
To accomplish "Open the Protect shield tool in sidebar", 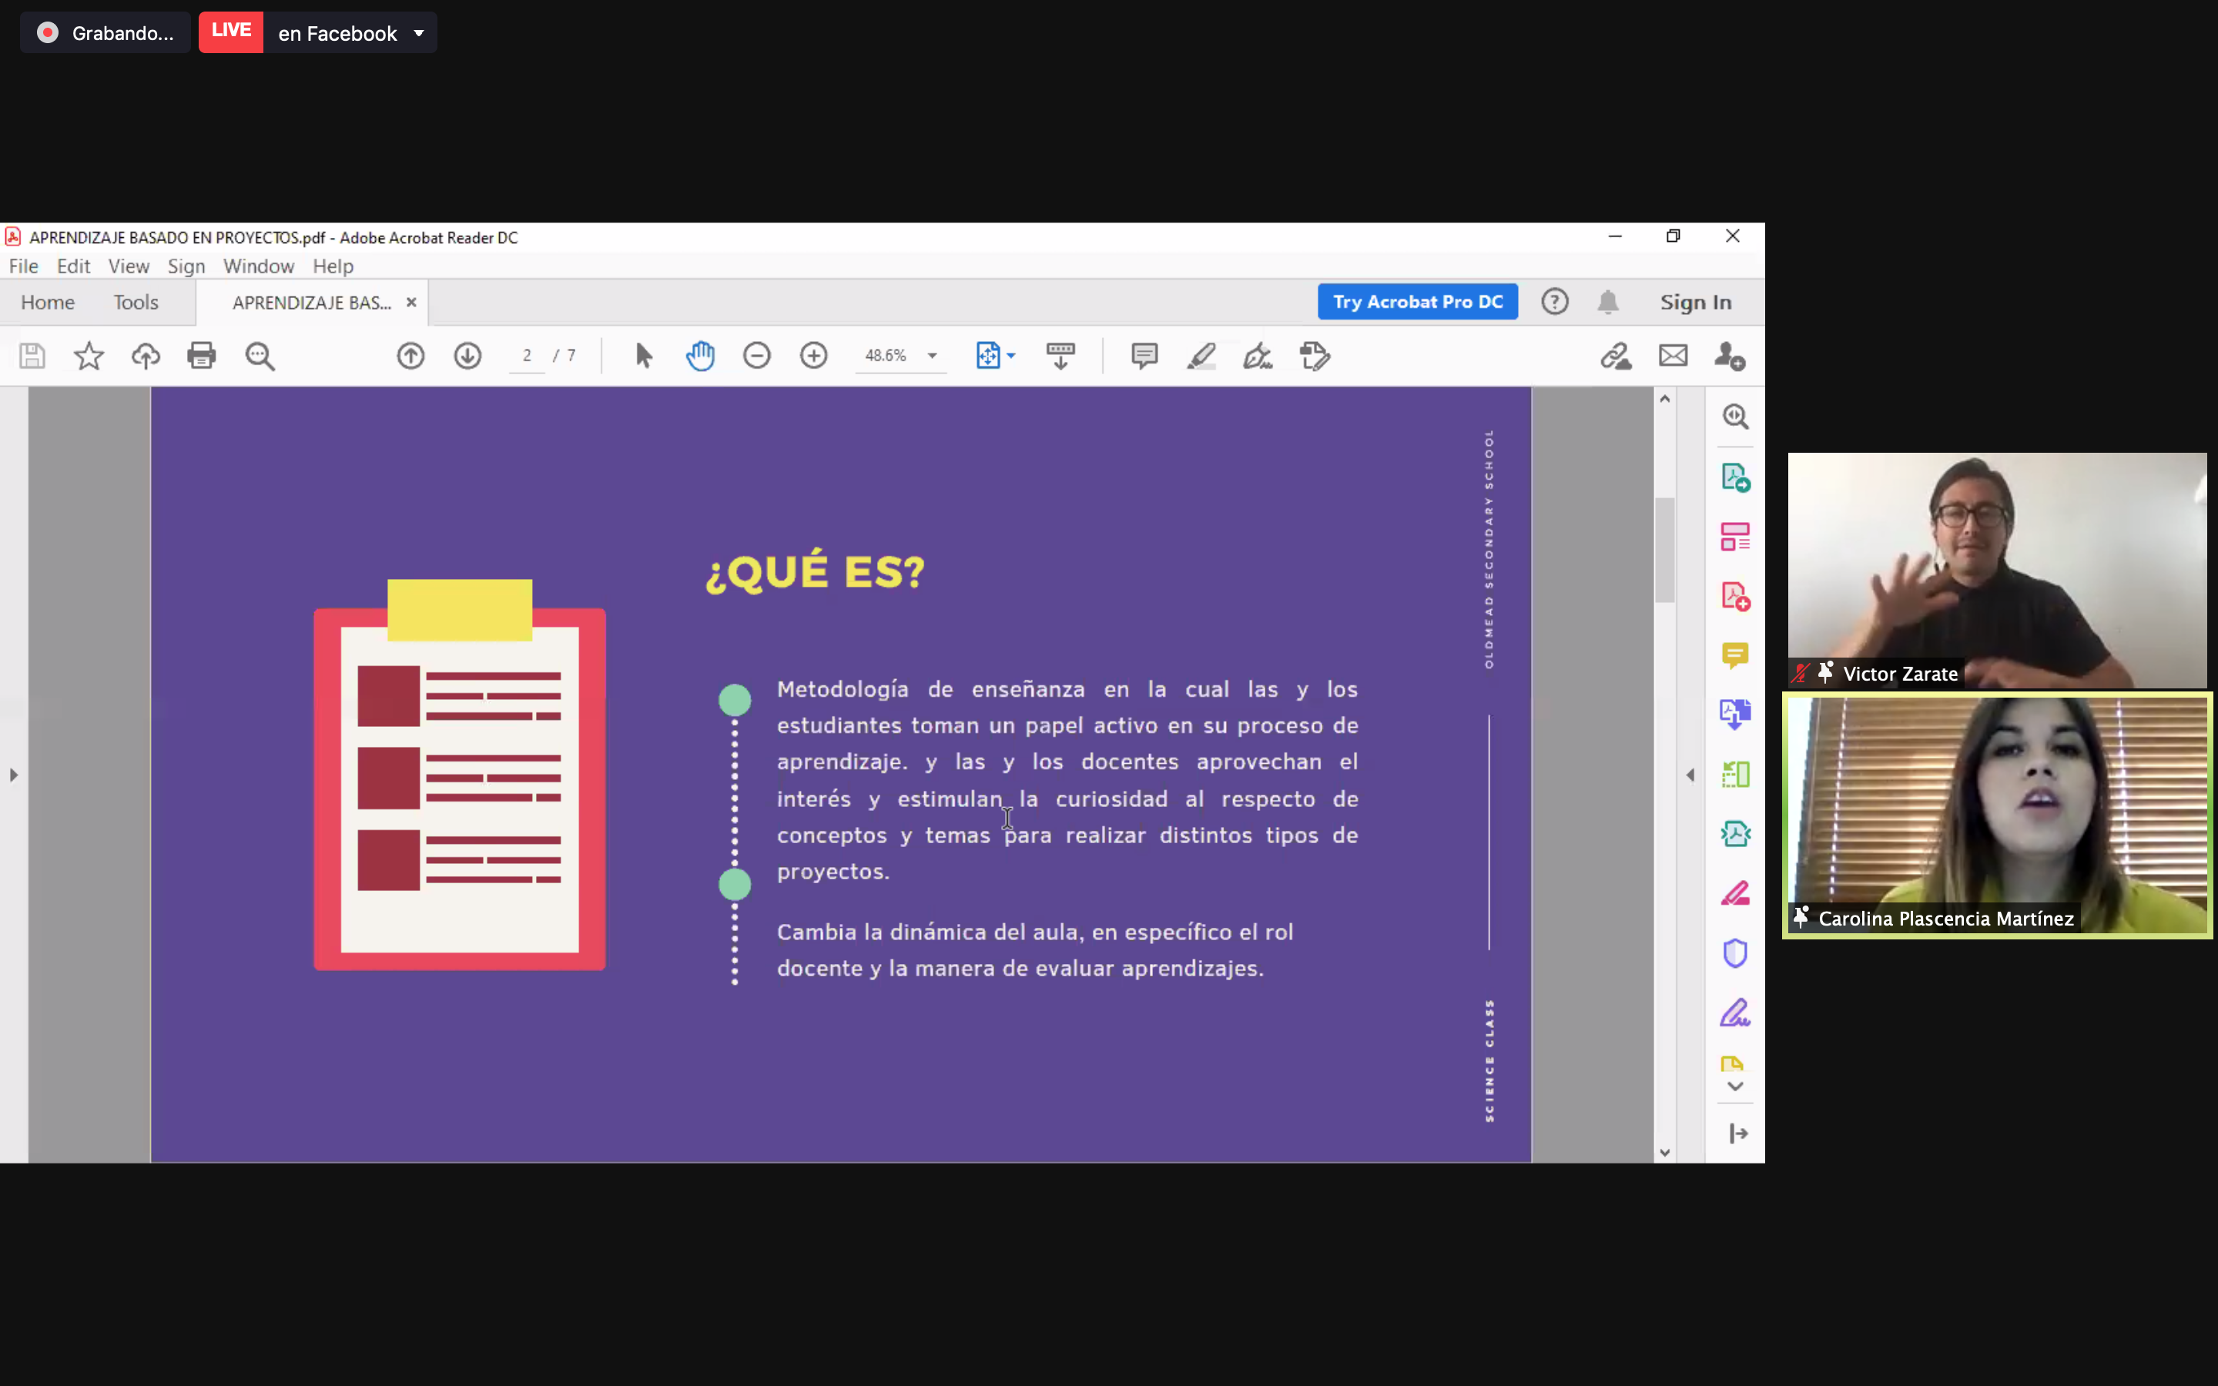I will coord(1735,953).
